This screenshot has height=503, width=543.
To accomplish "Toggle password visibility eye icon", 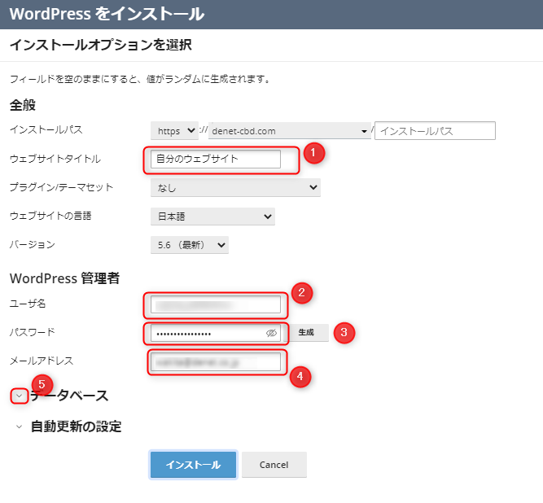I will pyautogui.click(x=271, y=333).
